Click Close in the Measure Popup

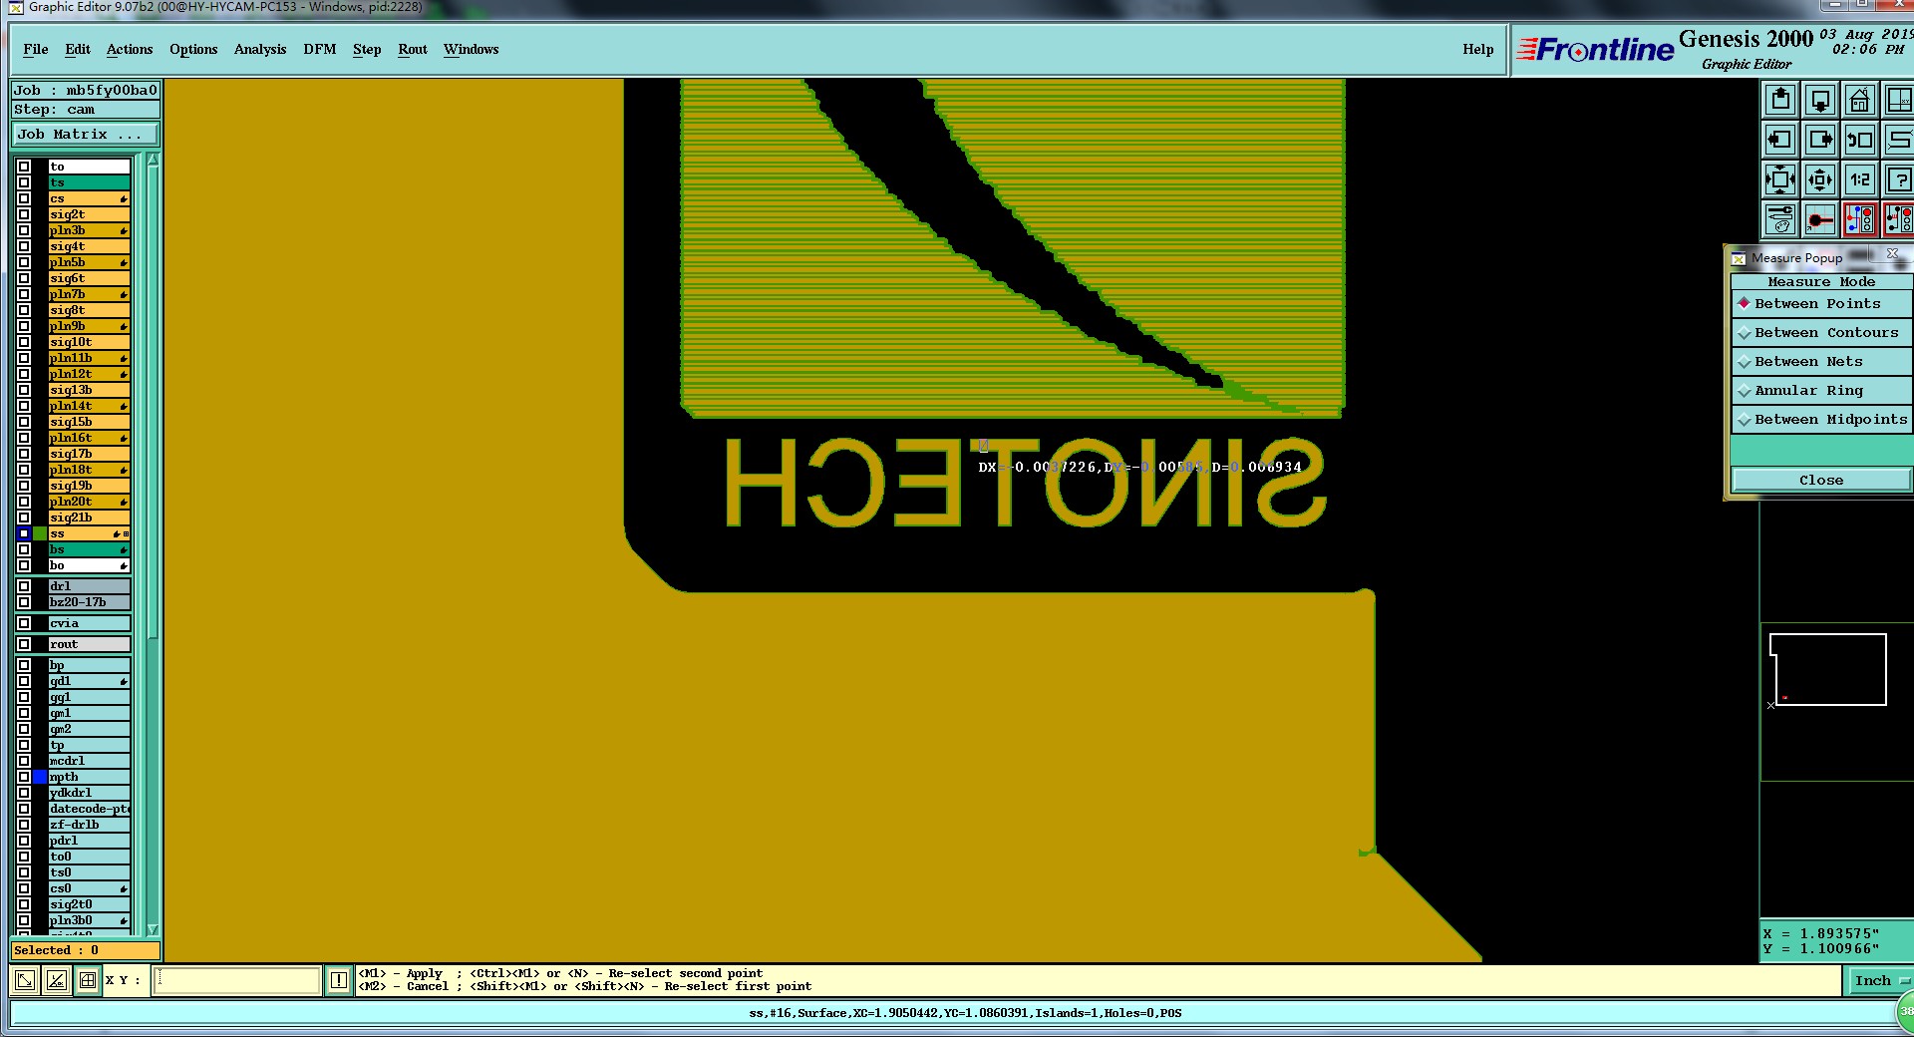pos(1821,480)
